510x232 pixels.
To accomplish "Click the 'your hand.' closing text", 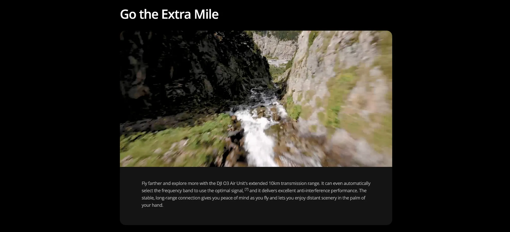I will pos(152,205).
